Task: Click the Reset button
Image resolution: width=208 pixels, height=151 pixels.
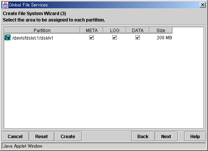Action: (42, 136)
